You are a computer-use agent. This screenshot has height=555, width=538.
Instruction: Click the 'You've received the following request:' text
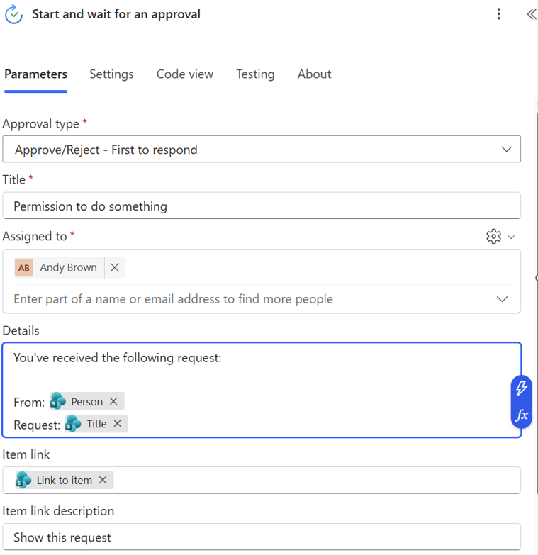coord(117,358)
